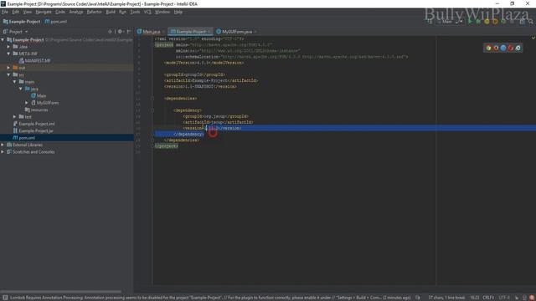The width and height of the screenshot is (536, 301).
Task: Open in Safari browser icon in editor
Action: 503,48
